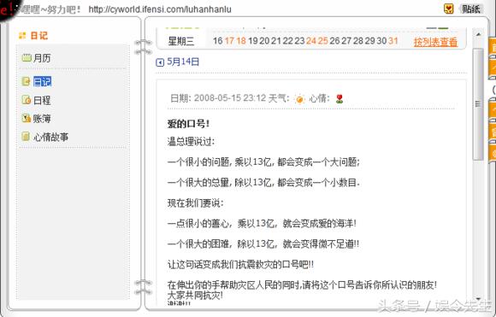Image resolution: width=496 pixels, height=317 pixels.
Task: Click the 日记 section header icon
Action: (22, 35)
